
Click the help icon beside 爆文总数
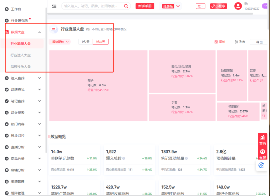pyautogui.click(x=124, y=158)
